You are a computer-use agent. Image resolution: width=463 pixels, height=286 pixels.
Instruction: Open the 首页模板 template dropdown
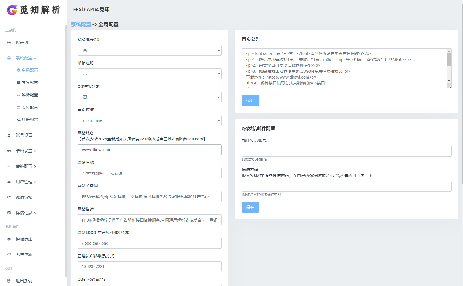click(149, 120)
